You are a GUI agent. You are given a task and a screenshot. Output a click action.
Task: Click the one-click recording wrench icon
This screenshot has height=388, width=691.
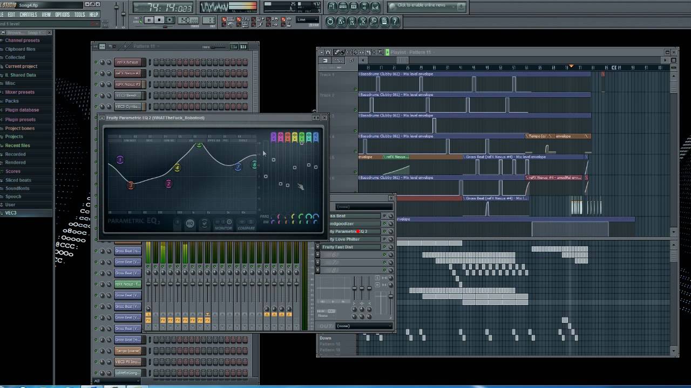pyautogui.click(x=374, y=21)
